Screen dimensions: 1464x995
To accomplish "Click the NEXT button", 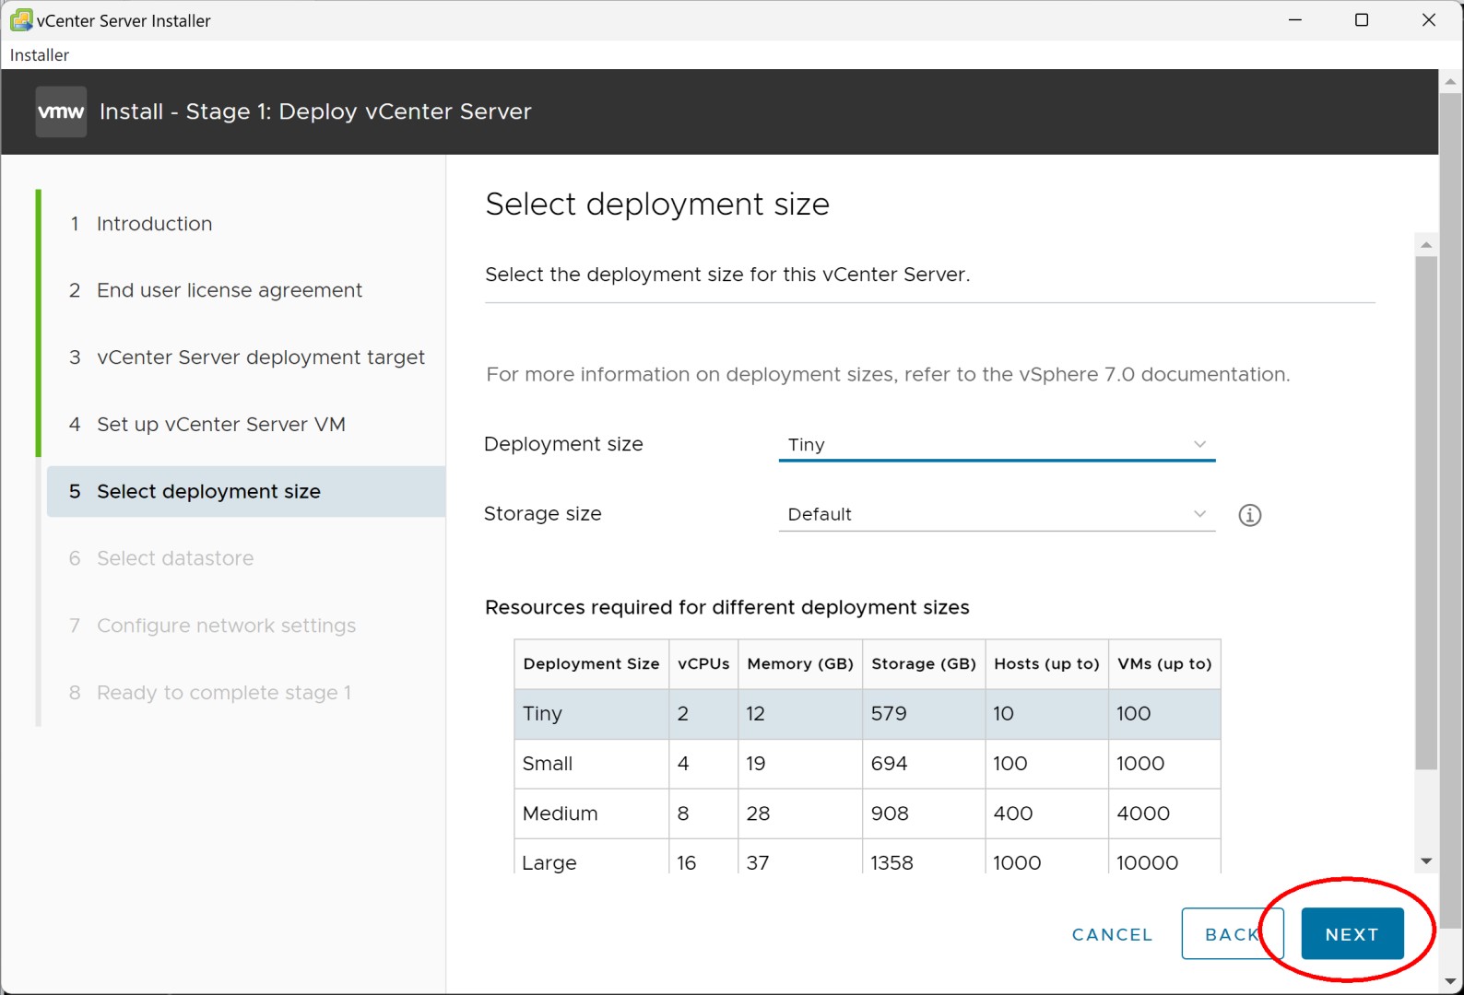I will [x=1352, y=933].
